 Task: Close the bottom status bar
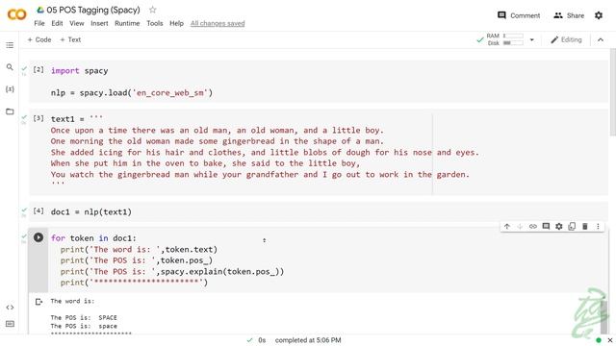pyautogui.click(x=609, y=340)
